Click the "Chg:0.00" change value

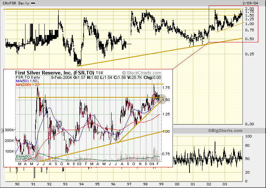[152, 77]
